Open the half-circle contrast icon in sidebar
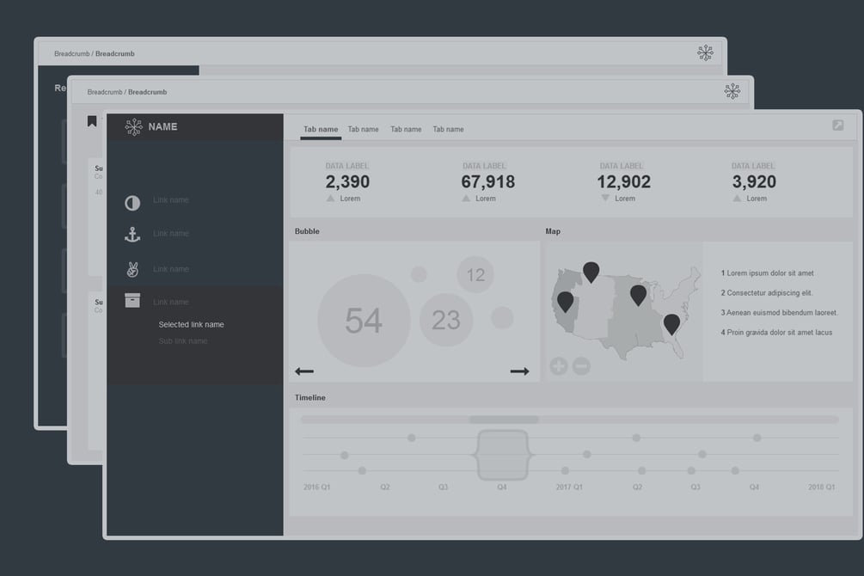 tap(132, 203)
